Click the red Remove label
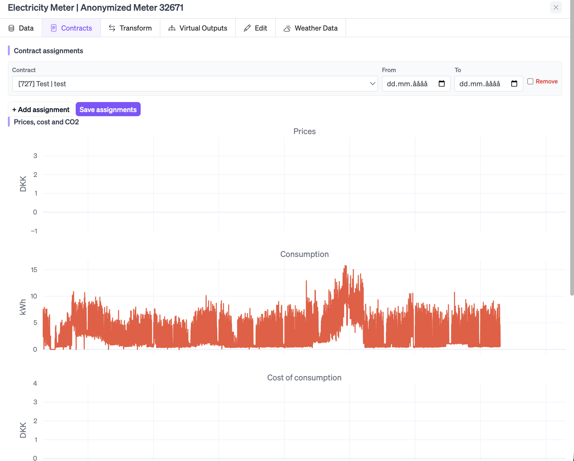574x461 pixels. (x=547, y=81)
